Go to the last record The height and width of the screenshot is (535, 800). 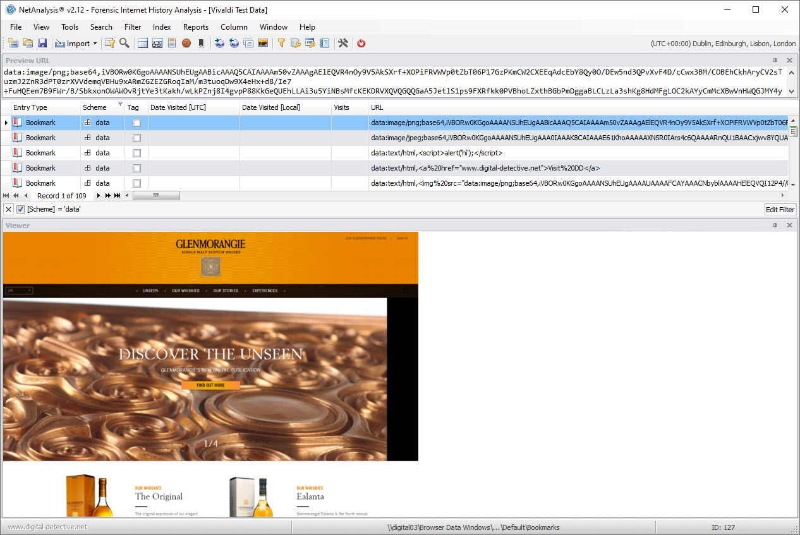pyautogui.click(x=118, y=196)
